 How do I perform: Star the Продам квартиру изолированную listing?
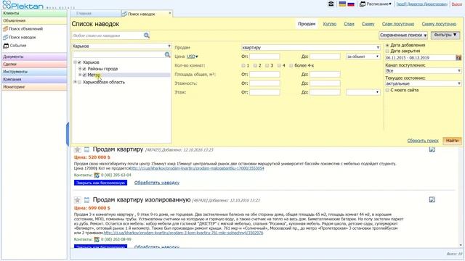[78, 200]
